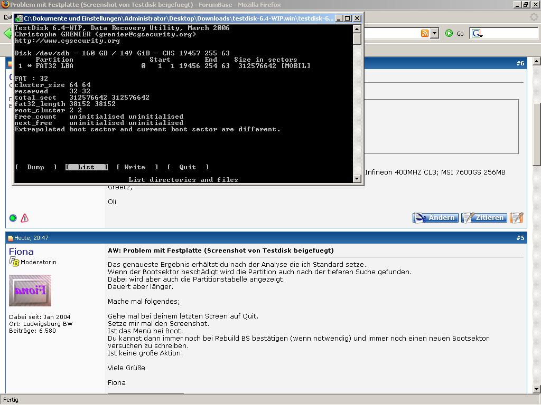Click the Firefox page scrollbar thumb
Screen dimensions: 541x405
pos(536,134)
